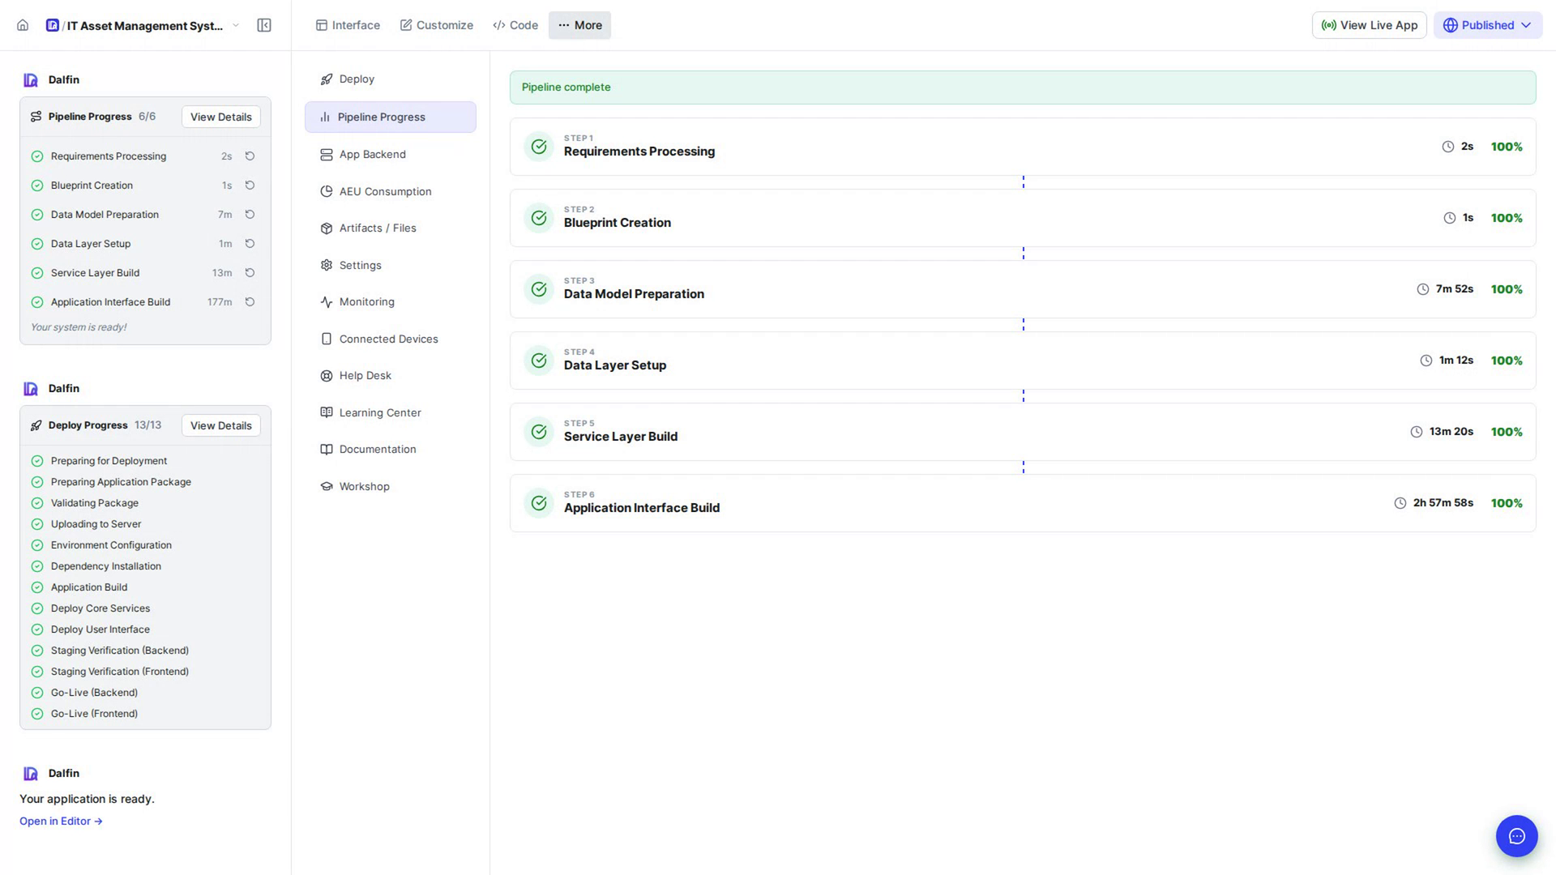
Task: Switch to the Code tab
Action: pos(515,25)
